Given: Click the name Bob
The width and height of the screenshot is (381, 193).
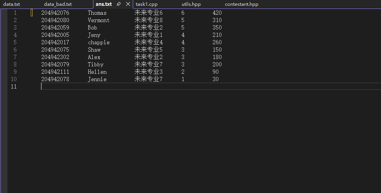Looking at the screenshot, I should click(x=92, y=28).
